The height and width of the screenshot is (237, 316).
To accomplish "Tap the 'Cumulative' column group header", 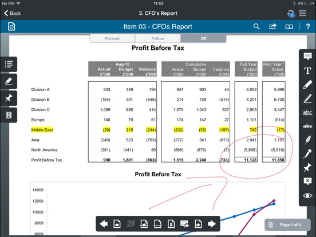I will coord(195,64).
